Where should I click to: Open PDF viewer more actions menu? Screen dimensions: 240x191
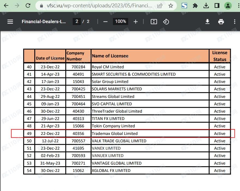tap(235, 22)
